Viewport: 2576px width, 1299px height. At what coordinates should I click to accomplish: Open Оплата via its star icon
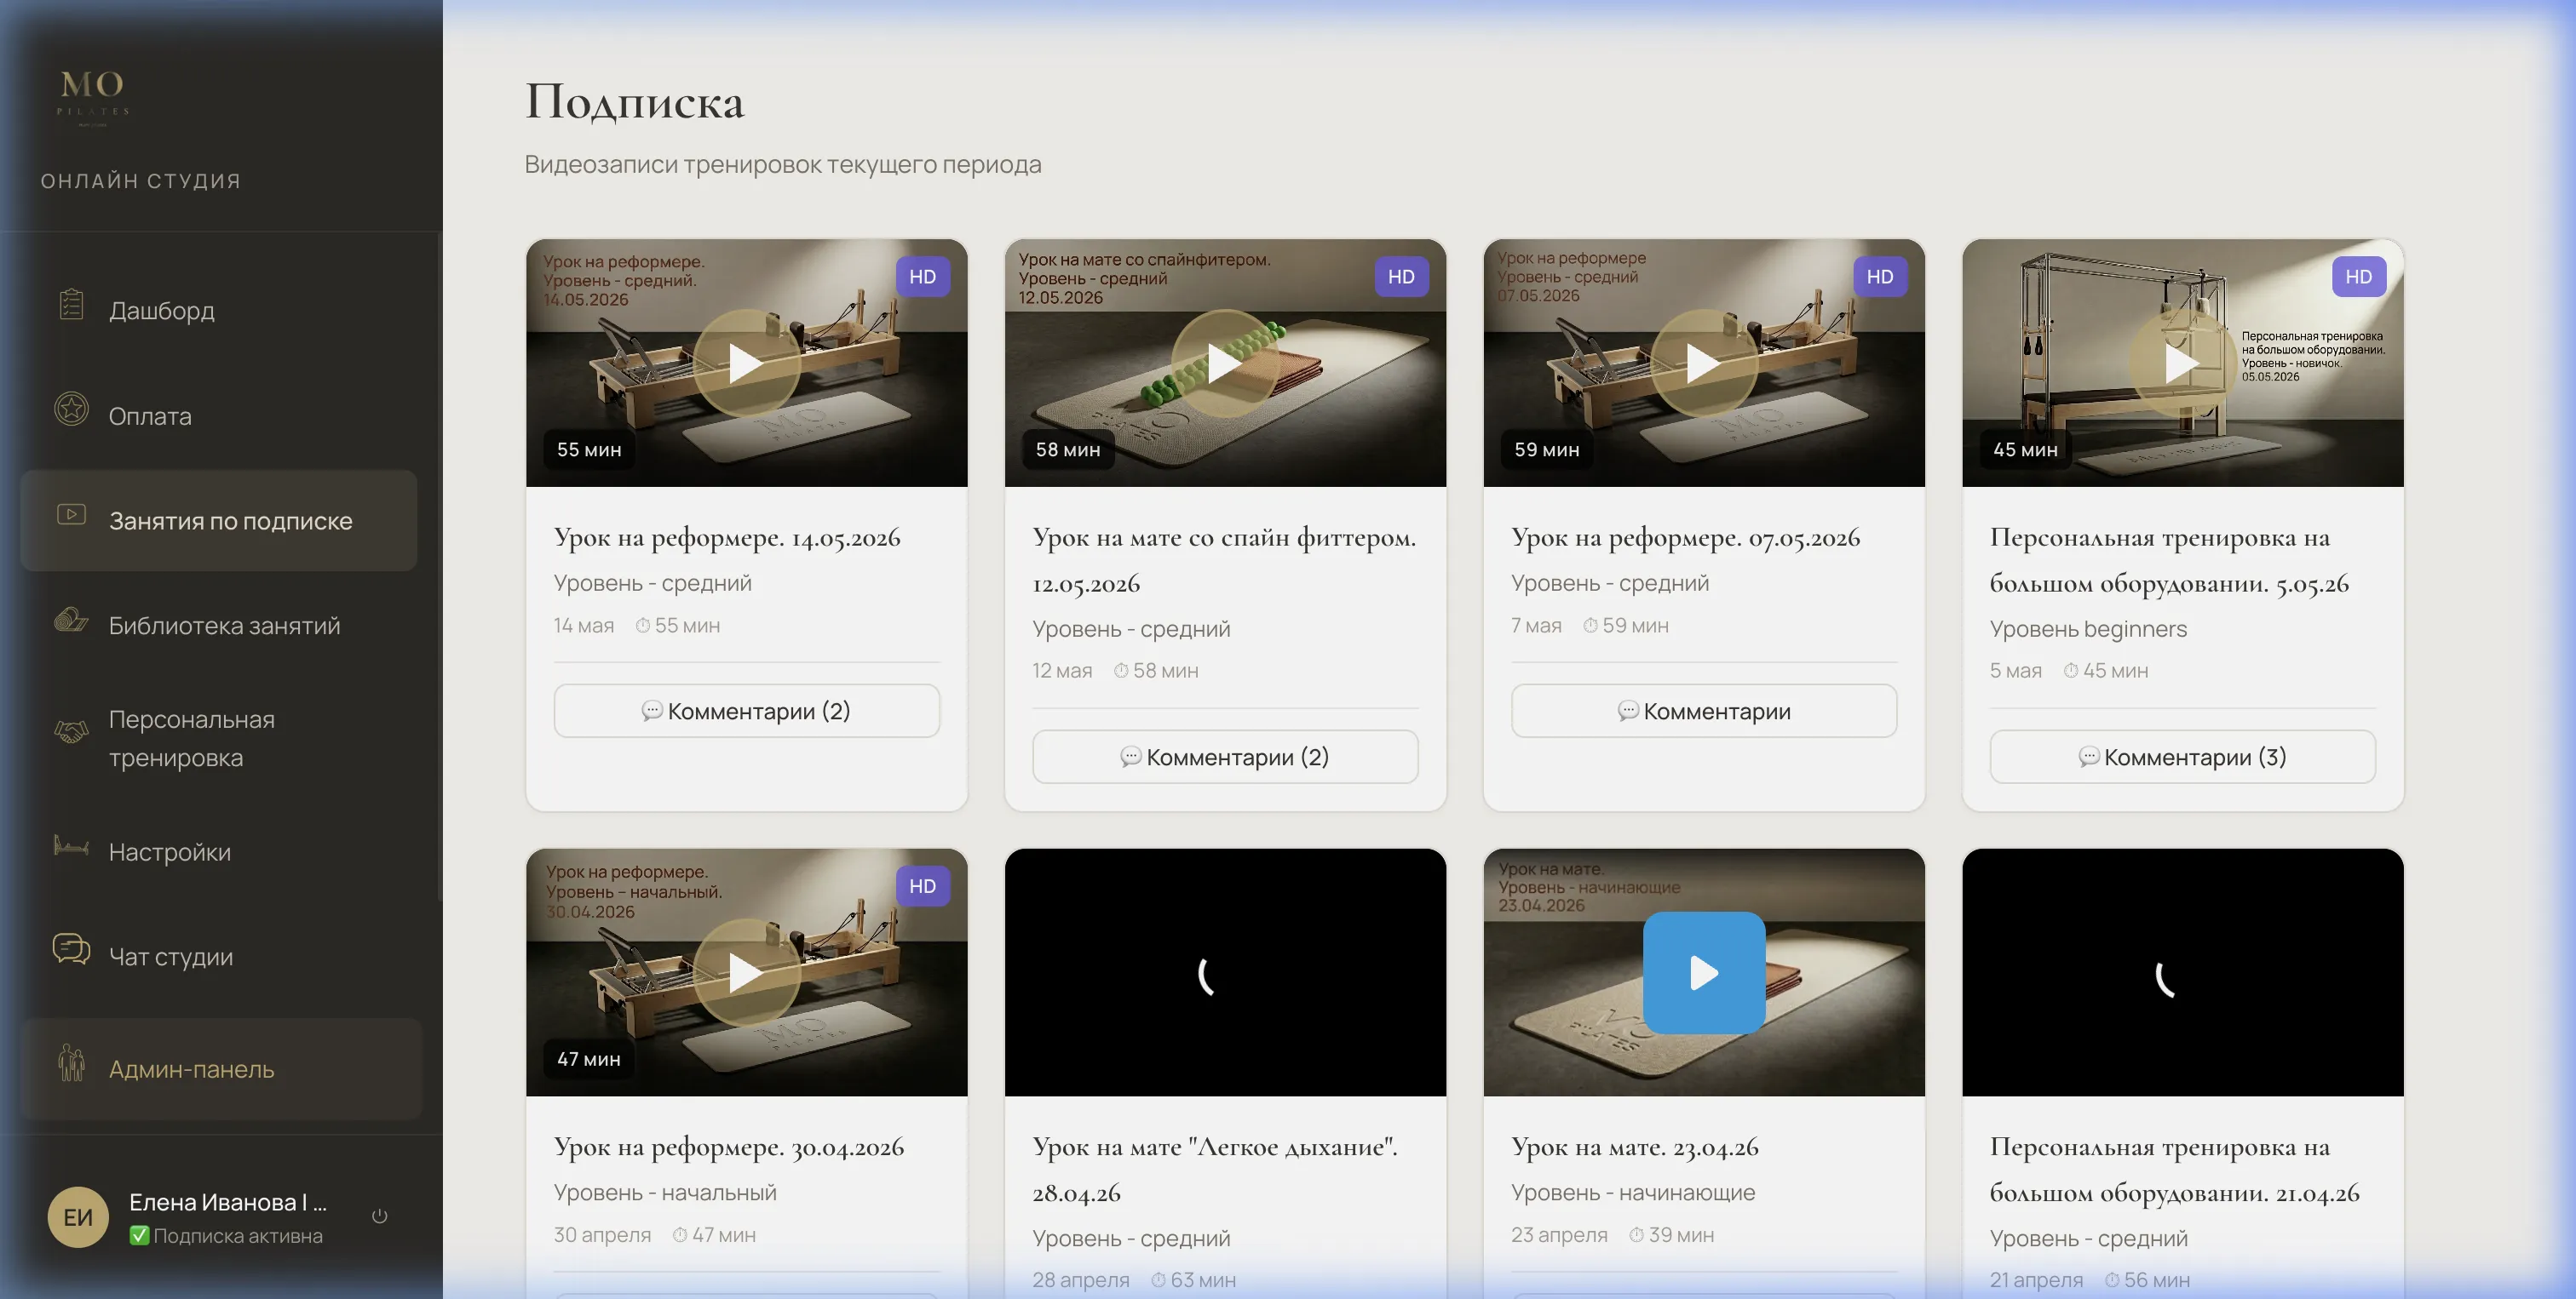click(71, 409)
